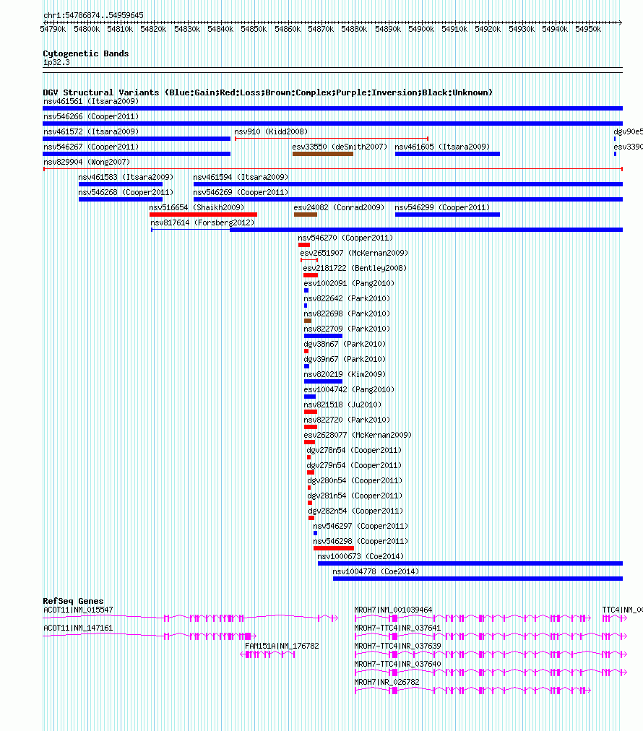Click the red nsv516654 loss bar
The height and width of the screenshot is (731, 643).
coord(203,215)
